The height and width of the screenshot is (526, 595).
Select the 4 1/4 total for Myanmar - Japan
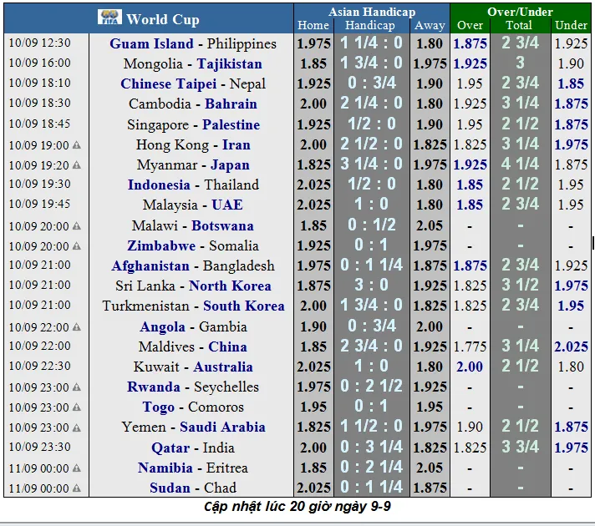[x=520, y=165]
